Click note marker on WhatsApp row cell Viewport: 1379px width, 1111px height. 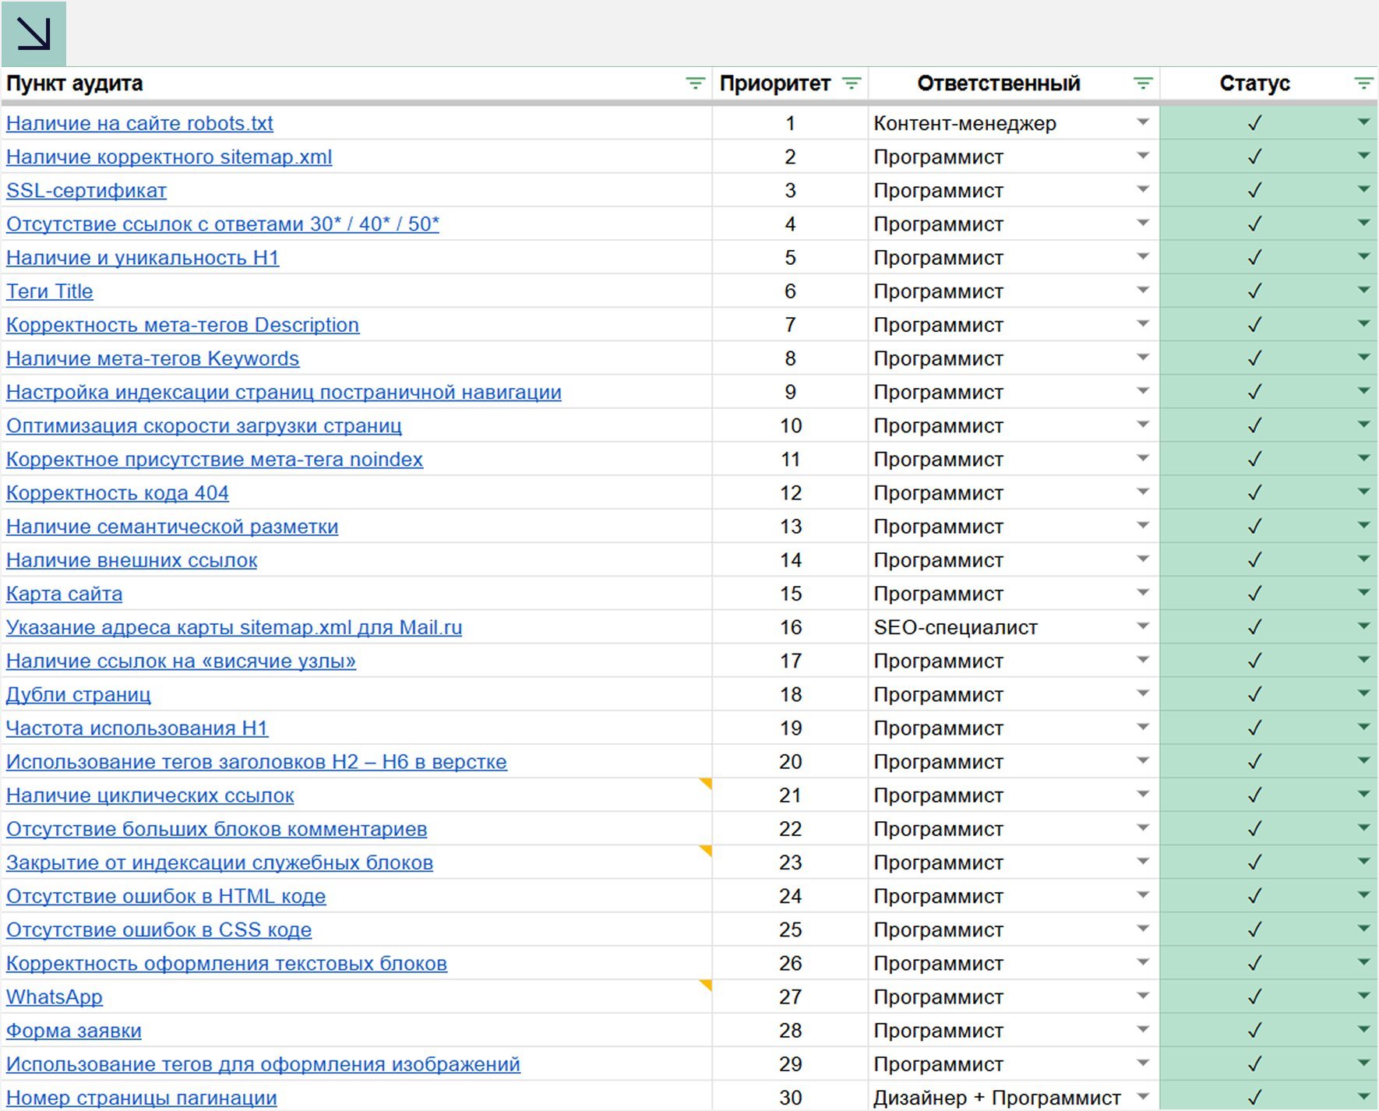click(x=706, y=985)
